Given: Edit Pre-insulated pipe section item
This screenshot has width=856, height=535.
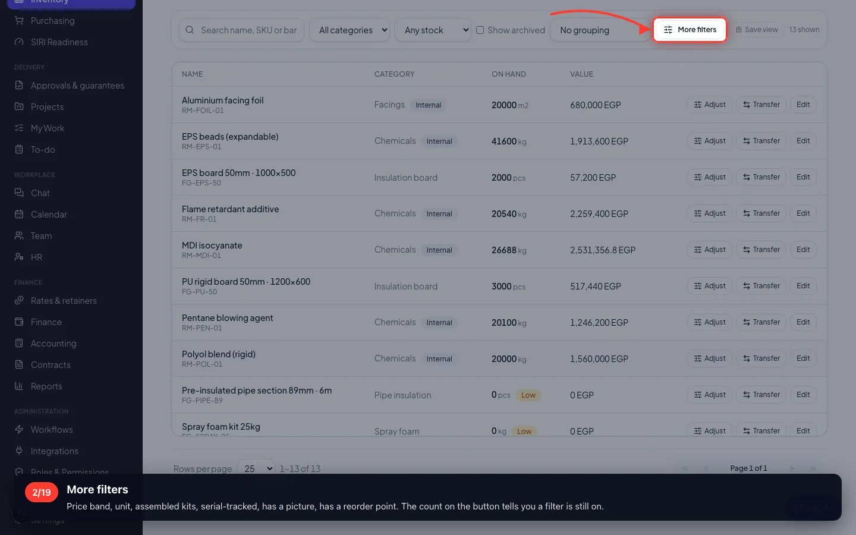Looking at the screenshot, I should 803,395.
